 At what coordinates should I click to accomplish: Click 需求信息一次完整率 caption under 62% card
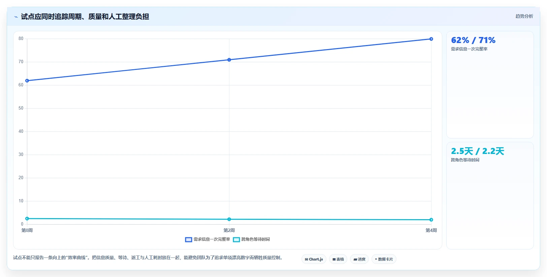click(469, 49)
